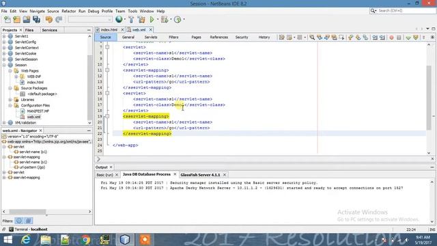Collapse the servlet fold on line 7
Screen dimensions: 437x246
coord(107,47)
